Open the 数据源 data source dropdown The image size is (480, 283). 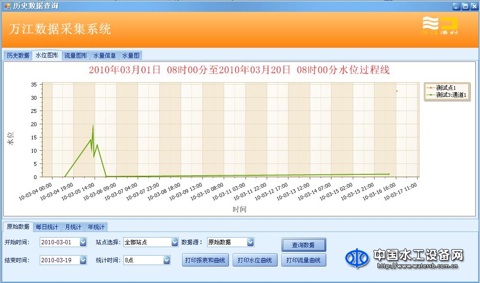(250, 241)
